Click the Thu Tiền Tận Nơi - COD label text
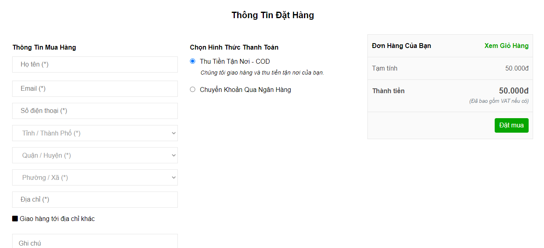 235,61
